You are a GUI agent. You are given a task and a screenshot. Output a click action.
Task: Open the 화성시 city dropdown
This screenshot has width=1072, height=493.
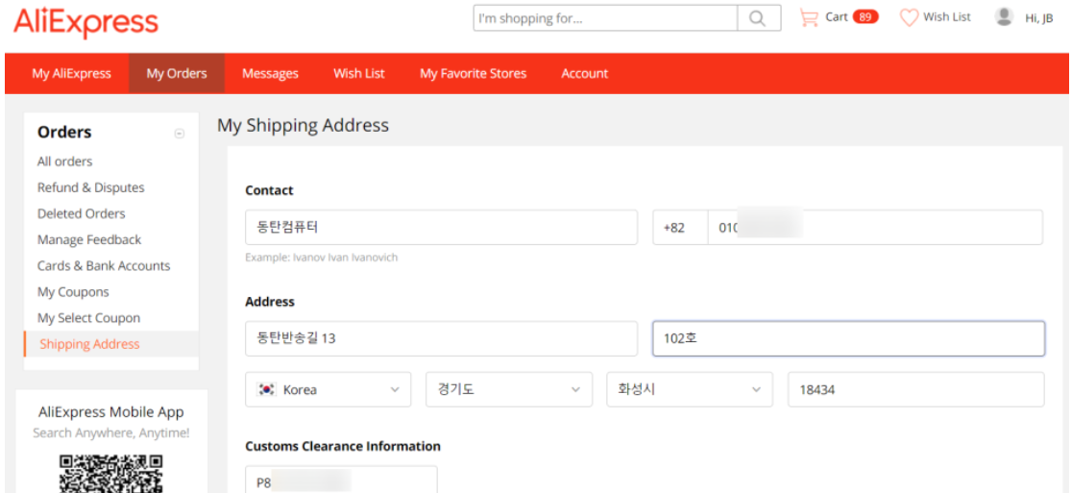tap(689, 390)
